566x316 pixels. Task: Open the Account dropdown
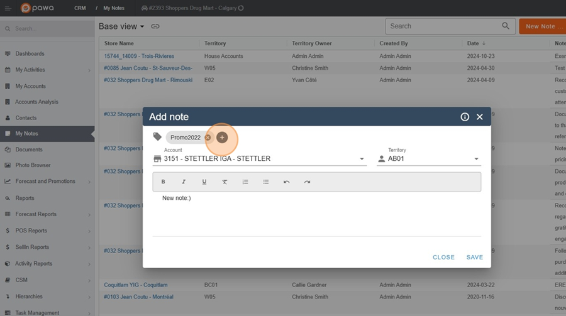260,159
